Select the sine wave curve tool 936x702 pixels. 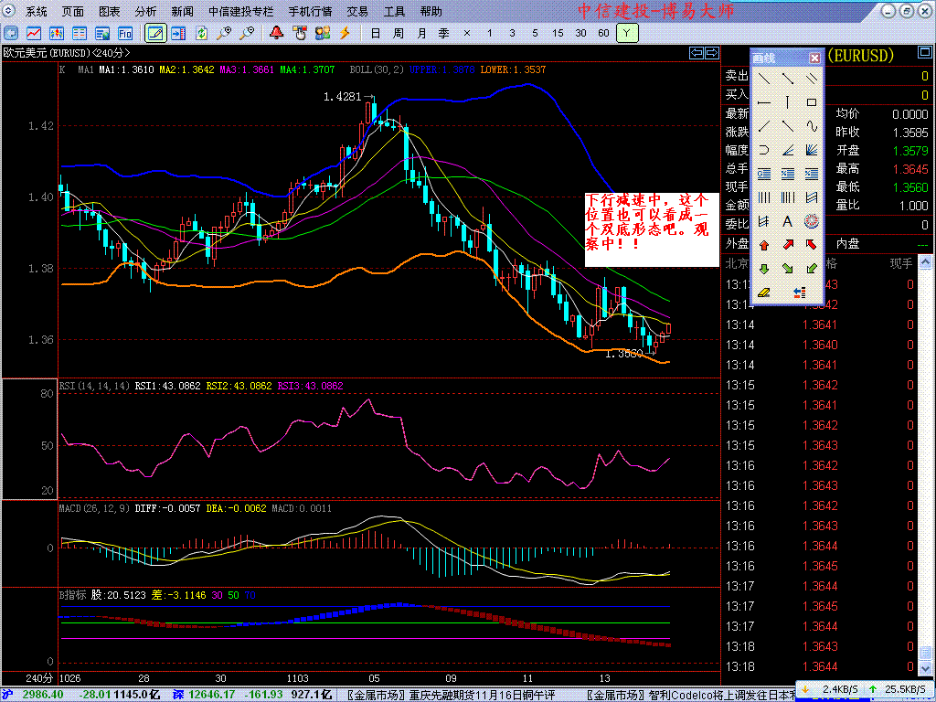point(811,126)
